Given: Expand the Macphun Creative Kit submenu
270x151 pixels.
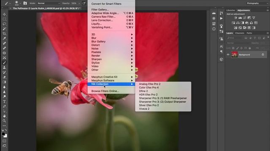Looking at the screenshot, I should tap(111, 77).
